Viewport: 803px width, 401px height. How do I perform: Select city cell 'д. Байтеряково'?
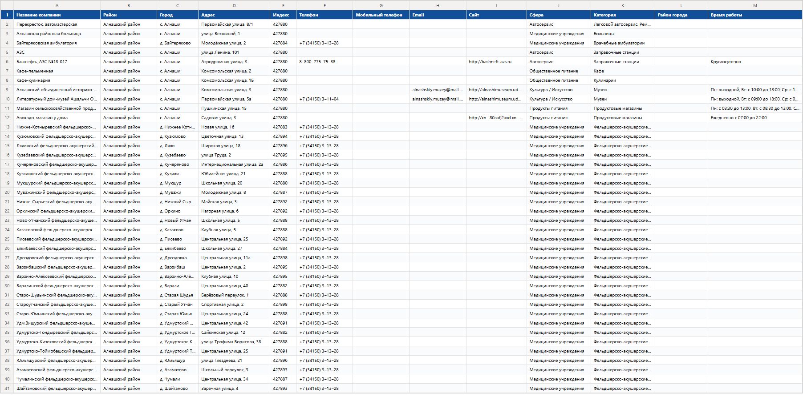click(x=178, y=43)
